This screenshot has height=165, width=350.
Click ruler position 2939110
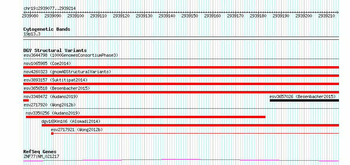[x=98, y=16]
